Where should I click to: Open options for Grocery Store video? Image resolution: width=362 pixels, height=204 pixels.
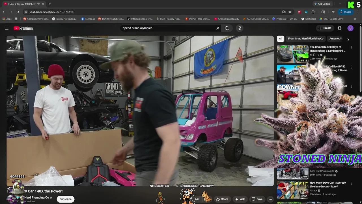coord(351,183)
